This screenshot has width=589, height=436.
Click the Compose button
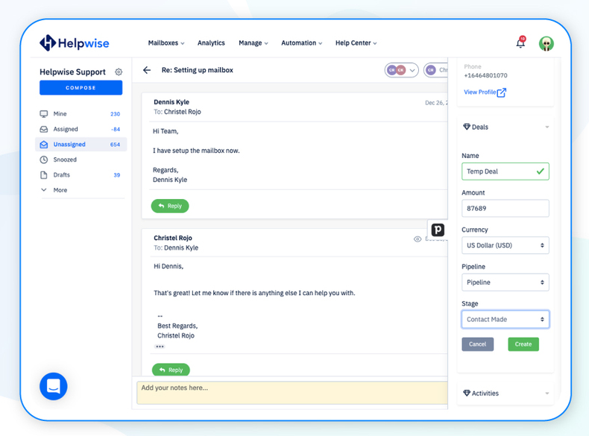(x=81, y=87)
